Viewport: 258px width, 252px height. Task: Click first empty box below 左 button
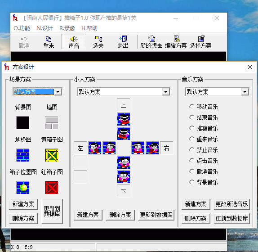click(80, 162)
